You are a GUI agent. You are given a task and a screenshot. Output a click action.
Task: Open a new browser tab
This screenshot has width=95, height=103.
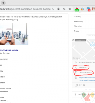(3, 3)
